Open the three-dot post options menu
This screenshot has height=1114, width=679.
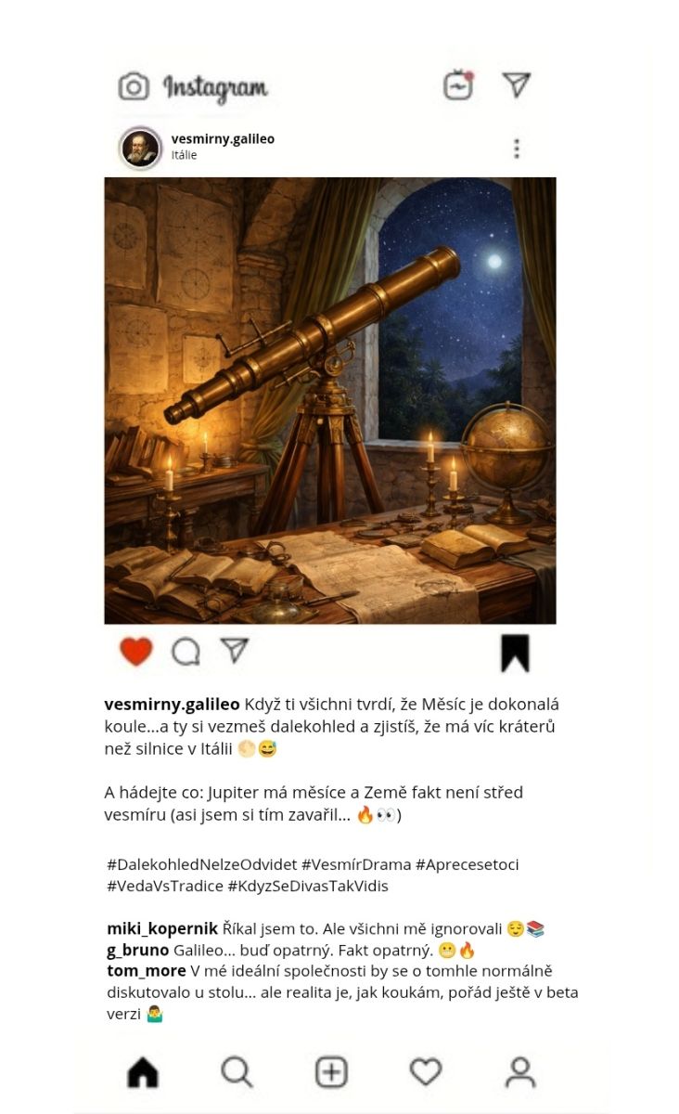coord(517,149)
